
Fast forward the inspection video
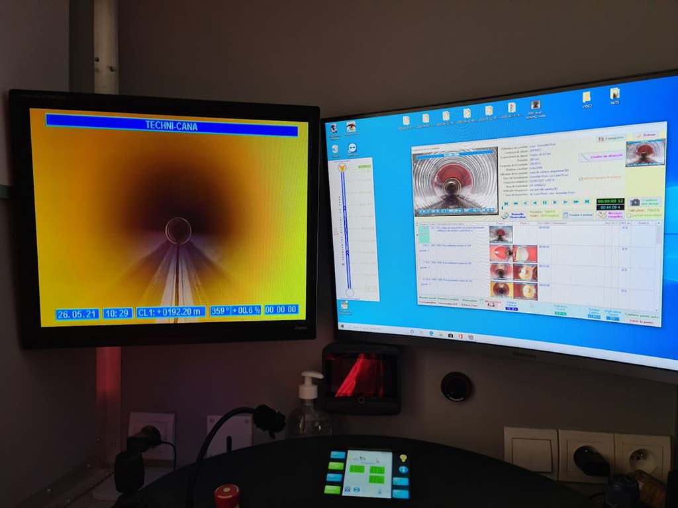tap(576, 202)
